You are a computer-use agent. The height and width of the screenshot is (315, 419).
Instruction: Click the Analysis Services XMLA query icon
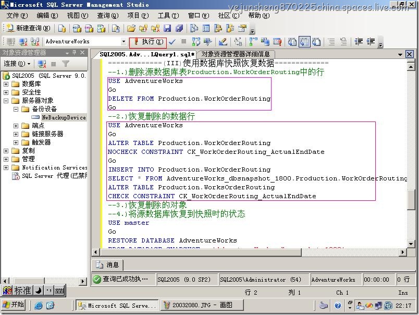[x=101, y=28]
